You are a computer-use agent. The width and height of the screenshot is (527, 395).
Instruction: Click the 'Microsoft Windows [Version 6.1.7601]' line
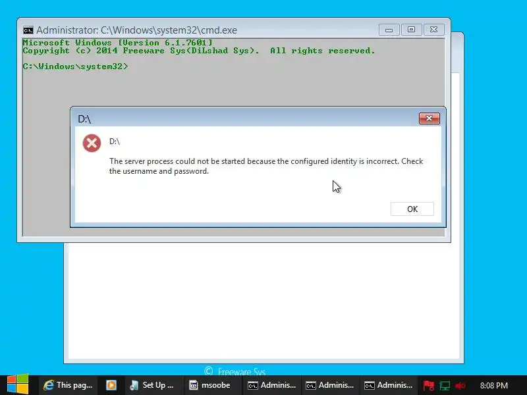117,43
